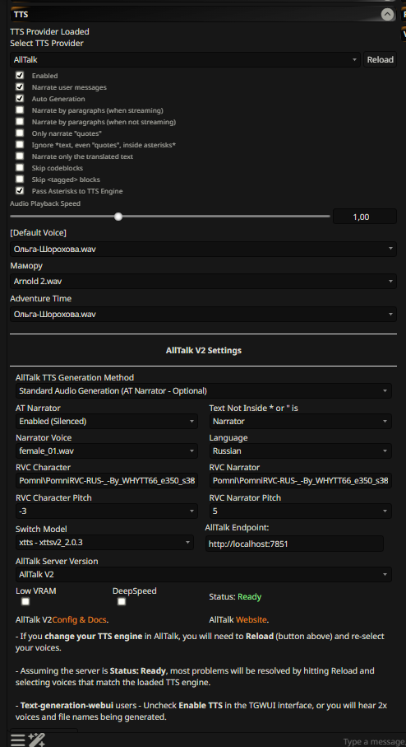Screen dimensions: 406x747
Task: Click the AllTalk Endpoint input field
Action: point(294,544)
